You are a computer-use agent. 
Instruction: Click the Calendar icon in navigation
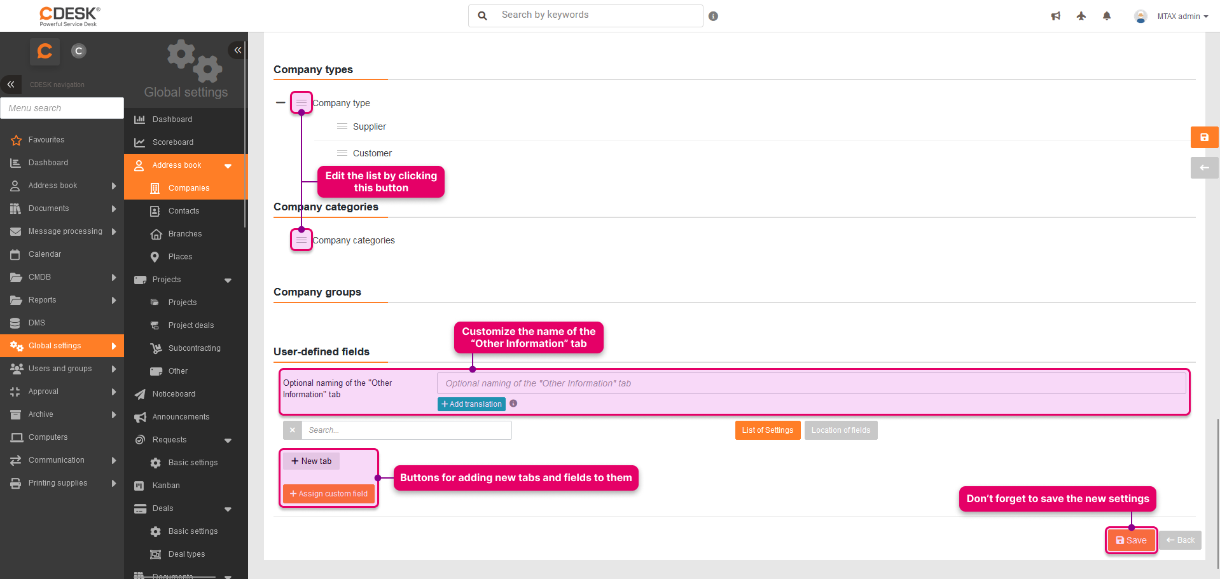16,254
